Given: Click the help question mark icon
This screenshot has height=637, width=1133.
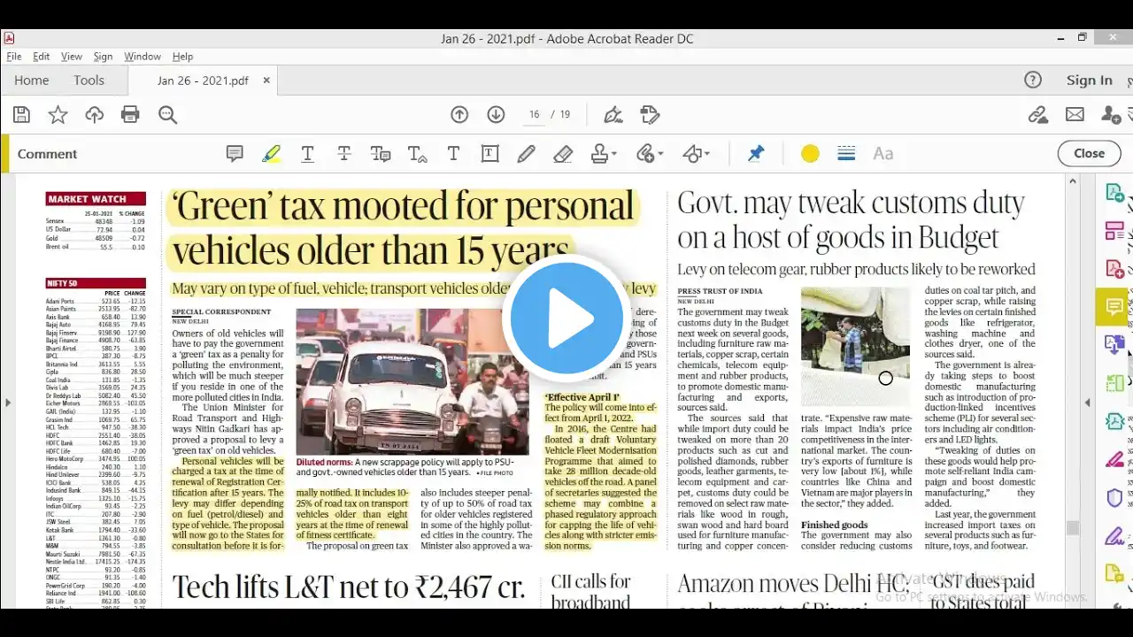Looking at the screenshot, I should pyautogui.click(x=1033, y=81).
